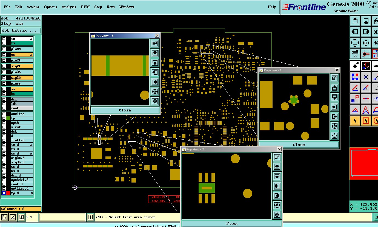Click pan up icon in Popview 3

[x=155, y=53]
